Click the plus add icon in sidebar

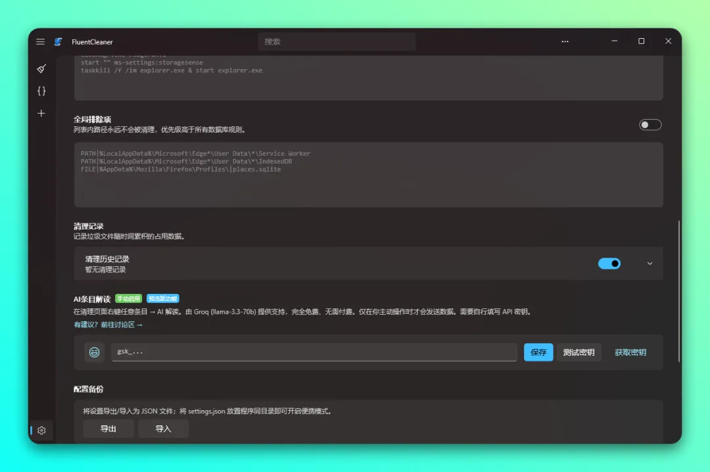tap(41, 113)
